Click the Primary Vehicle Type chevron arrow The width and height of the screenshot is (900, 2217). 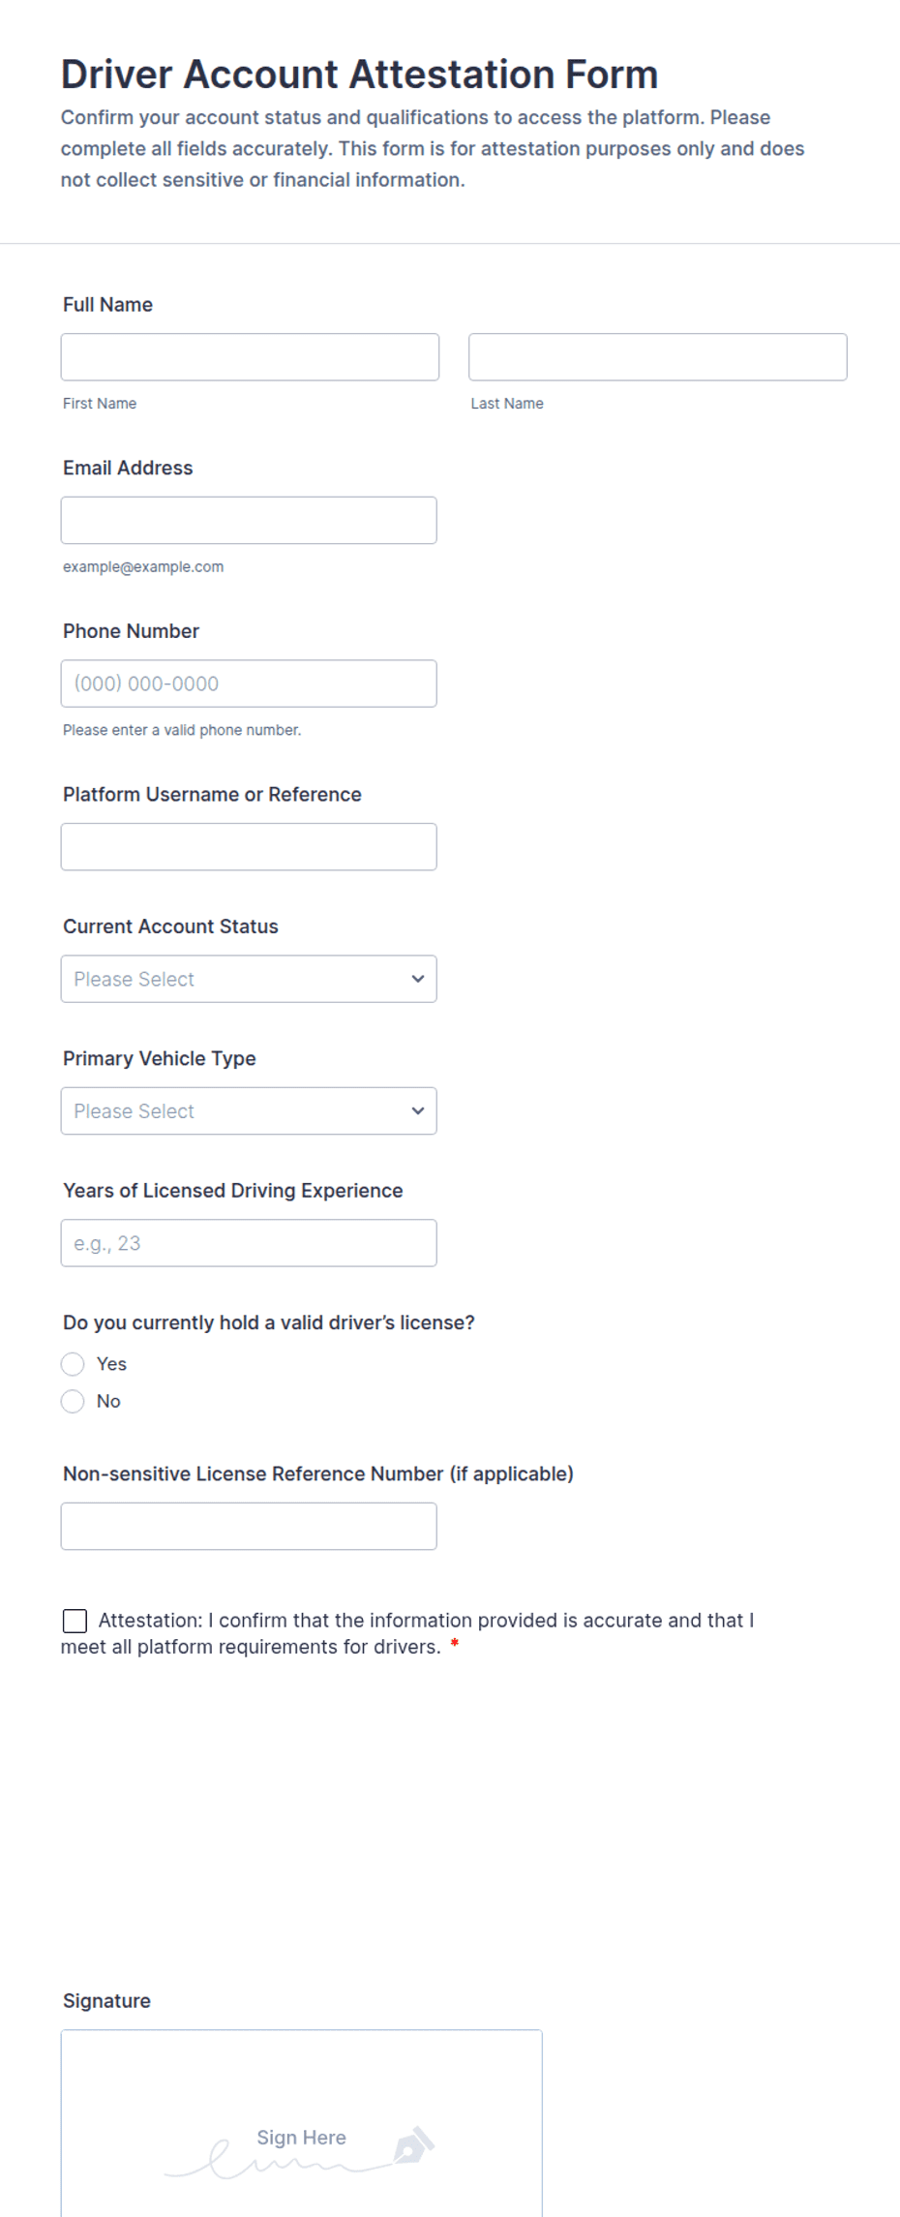click(x=417, y=1110)
